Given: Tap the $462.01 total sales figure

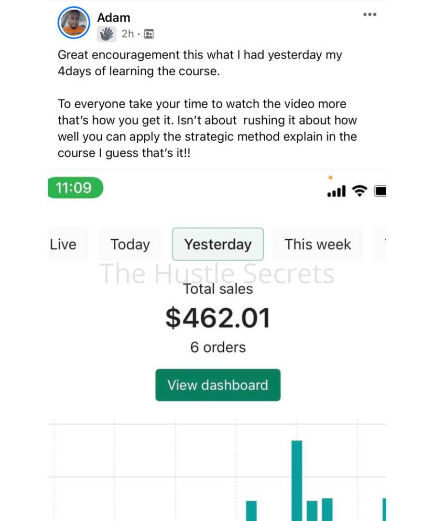Looking at the screenshot, I should (x=218, y=318).
